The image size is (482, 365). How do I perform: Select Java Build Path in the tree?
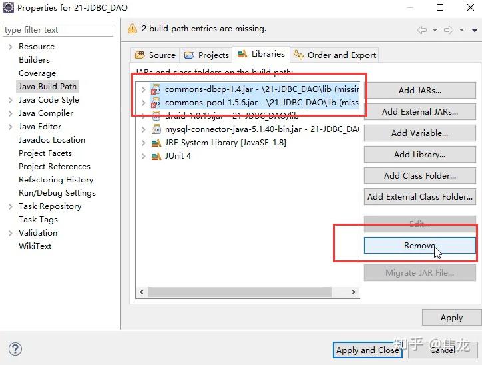(x=47, y=87)
